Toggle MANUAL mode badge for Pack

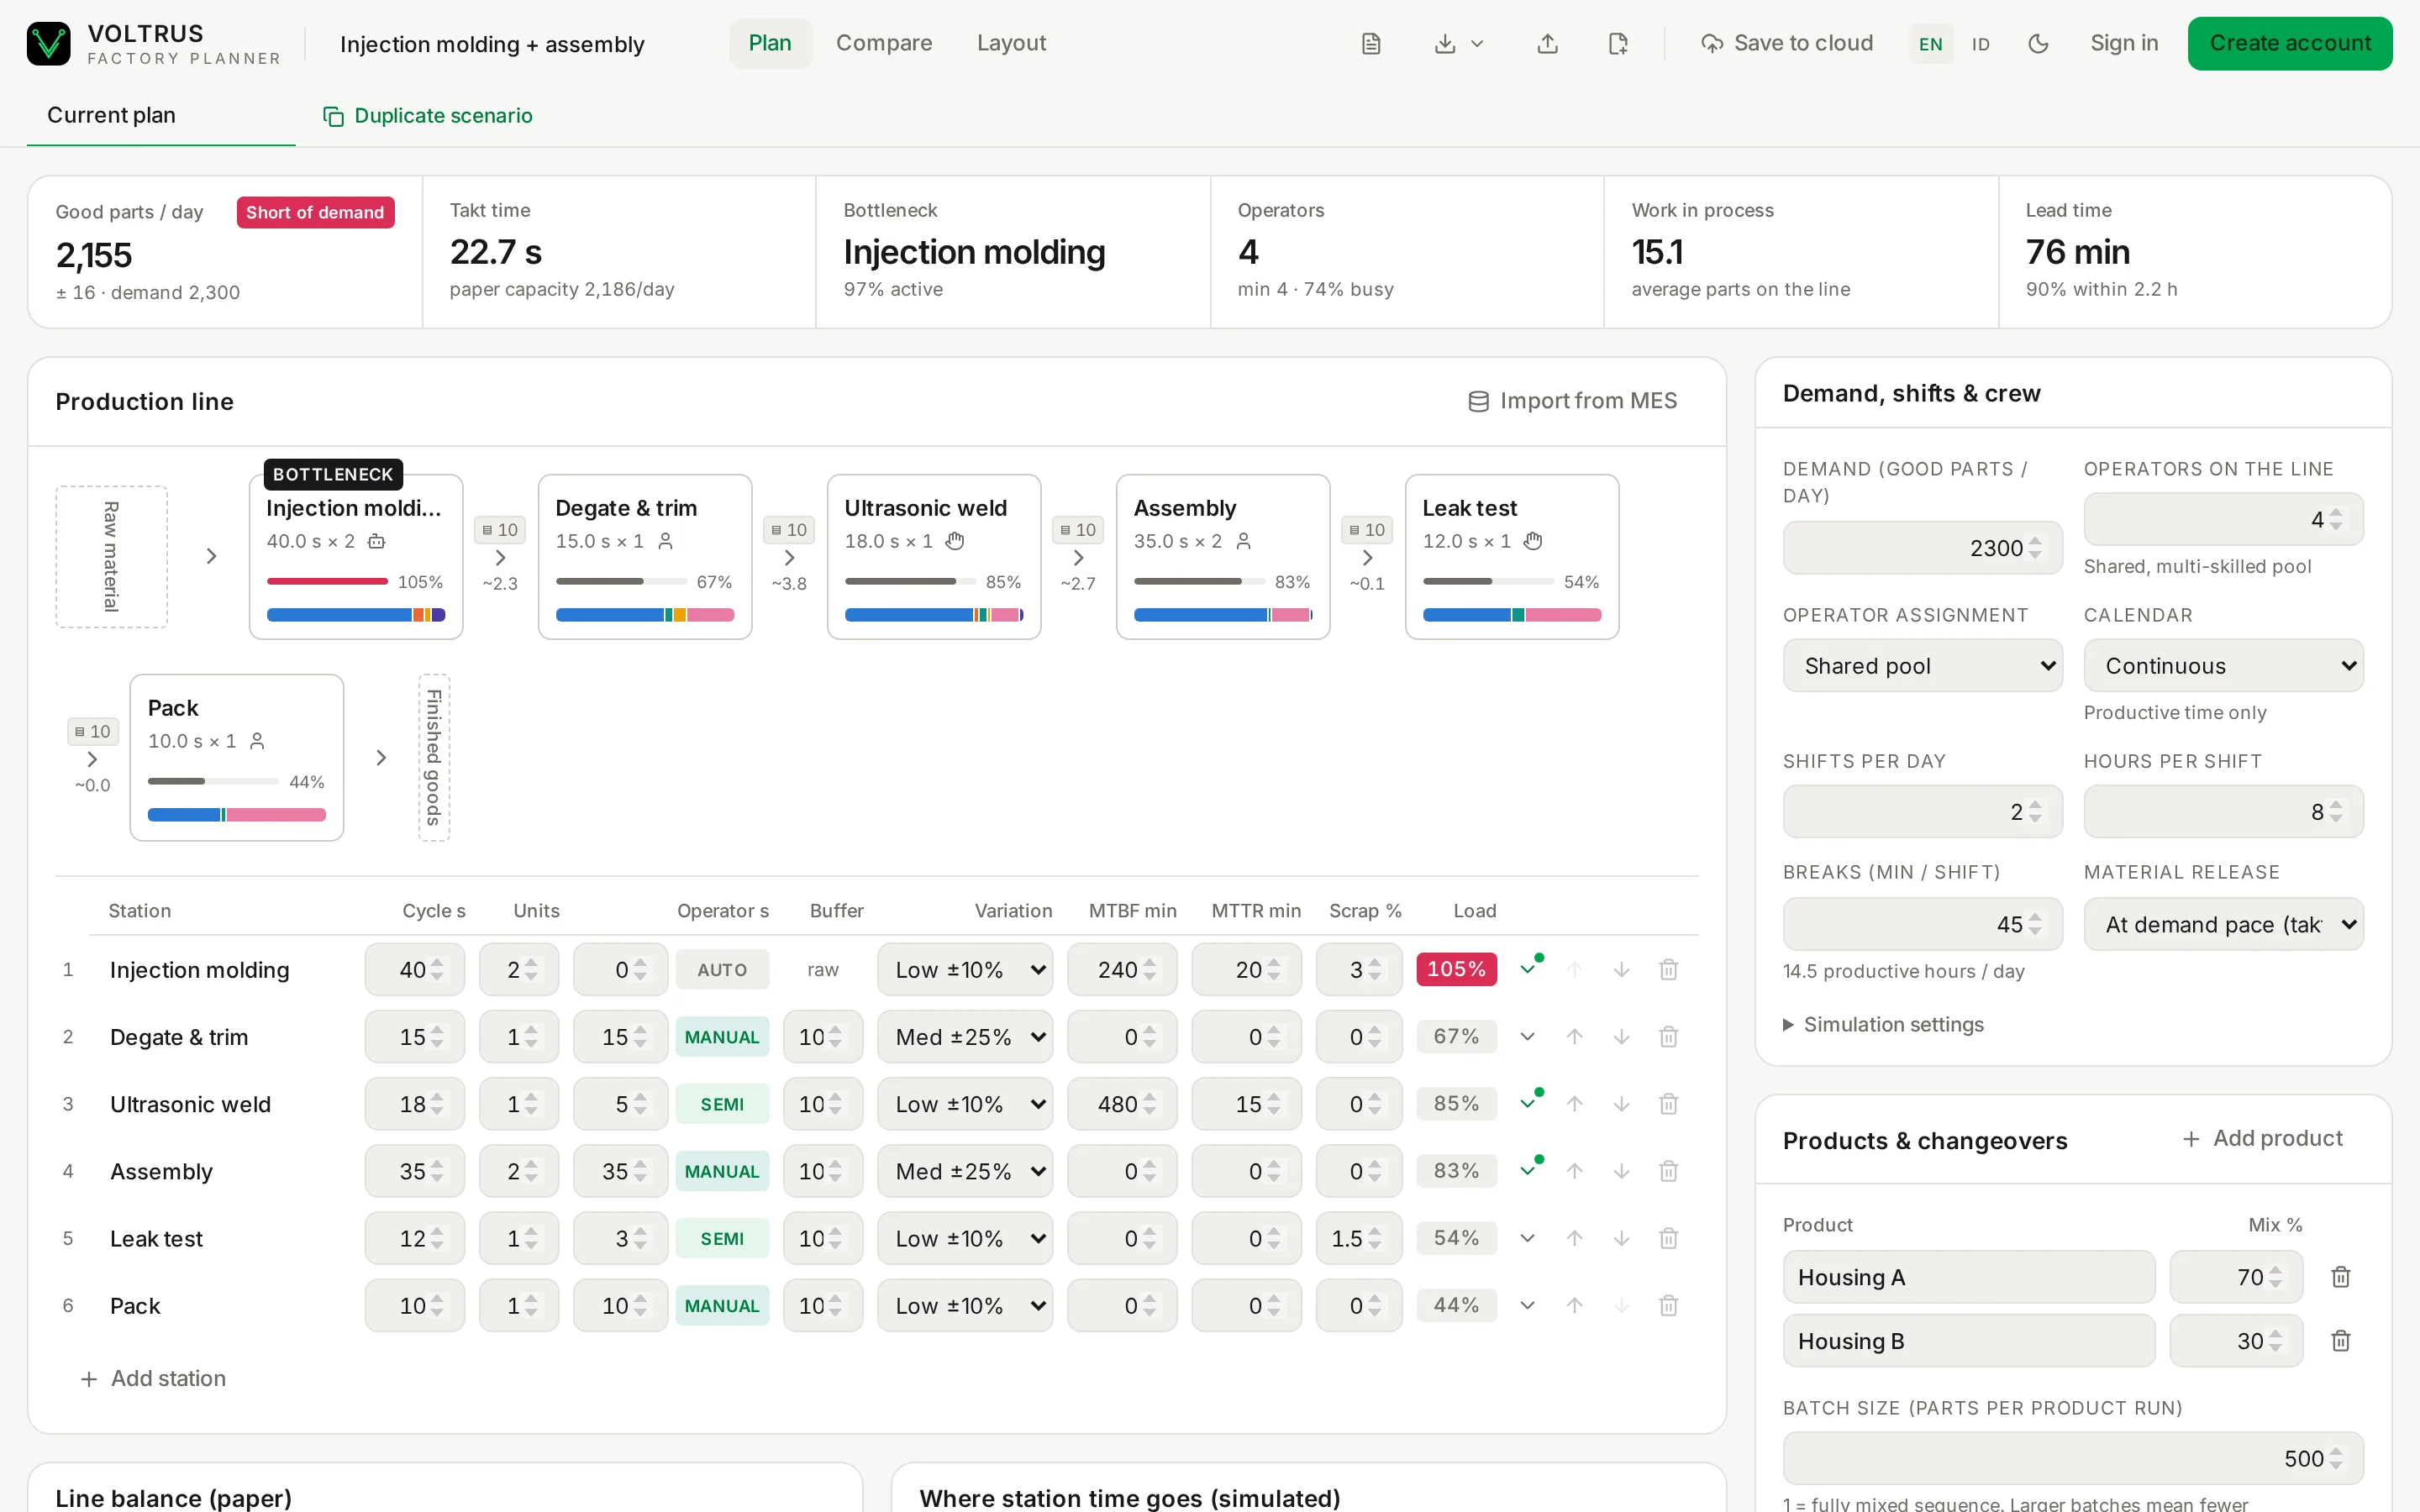(722, 1305)
